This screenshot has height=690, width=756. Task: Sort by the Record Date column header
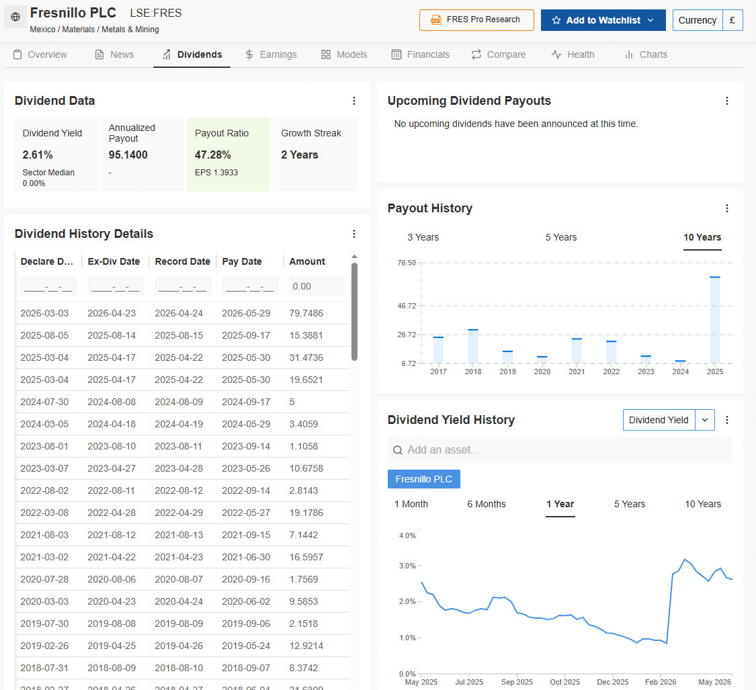point(182,261)
